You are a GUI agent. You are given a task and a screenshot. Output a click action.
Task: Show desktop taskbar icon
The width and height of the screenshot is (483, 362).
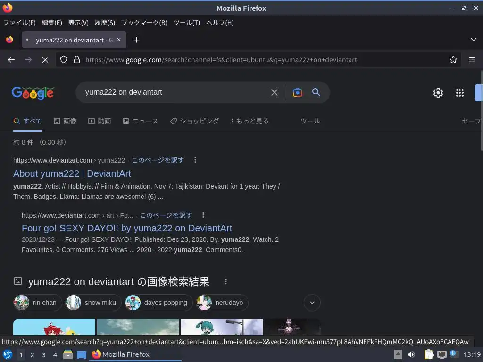(x=82, y=355)
